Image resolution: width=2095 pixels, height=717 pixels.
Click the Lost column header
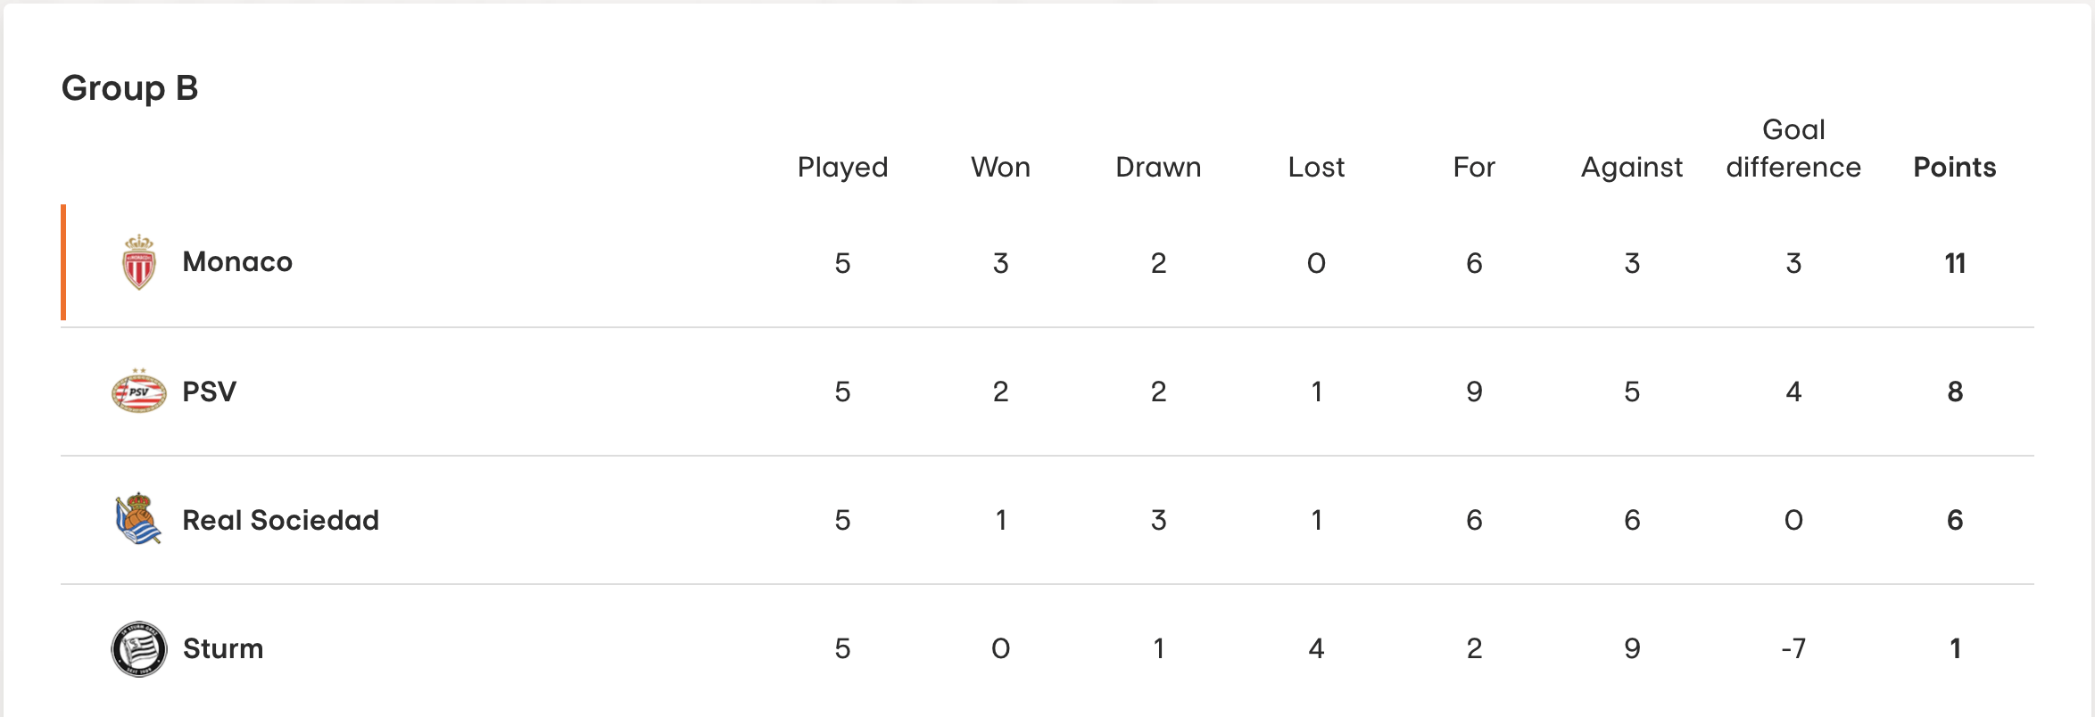click(1316, 168)
